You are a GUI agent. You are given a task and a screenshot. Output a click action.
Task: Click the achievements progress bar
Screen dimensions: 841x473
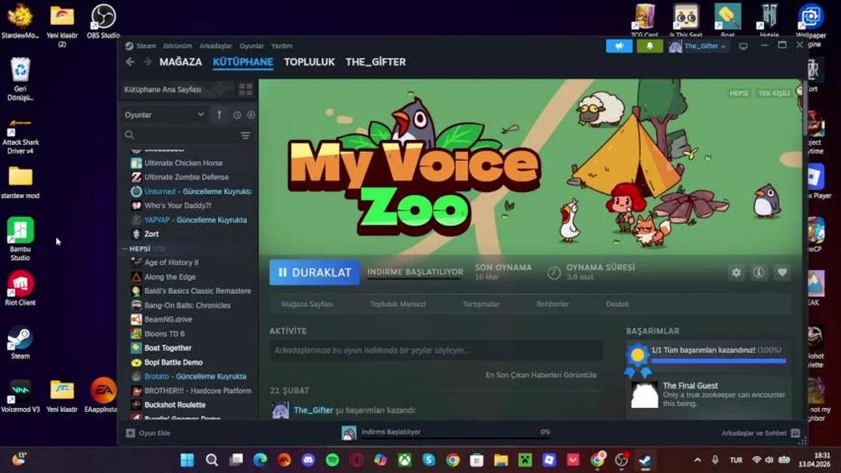718,361
